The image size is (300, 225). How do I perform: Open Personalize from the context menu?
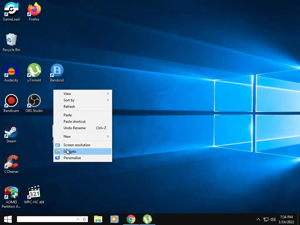point(83,158)
